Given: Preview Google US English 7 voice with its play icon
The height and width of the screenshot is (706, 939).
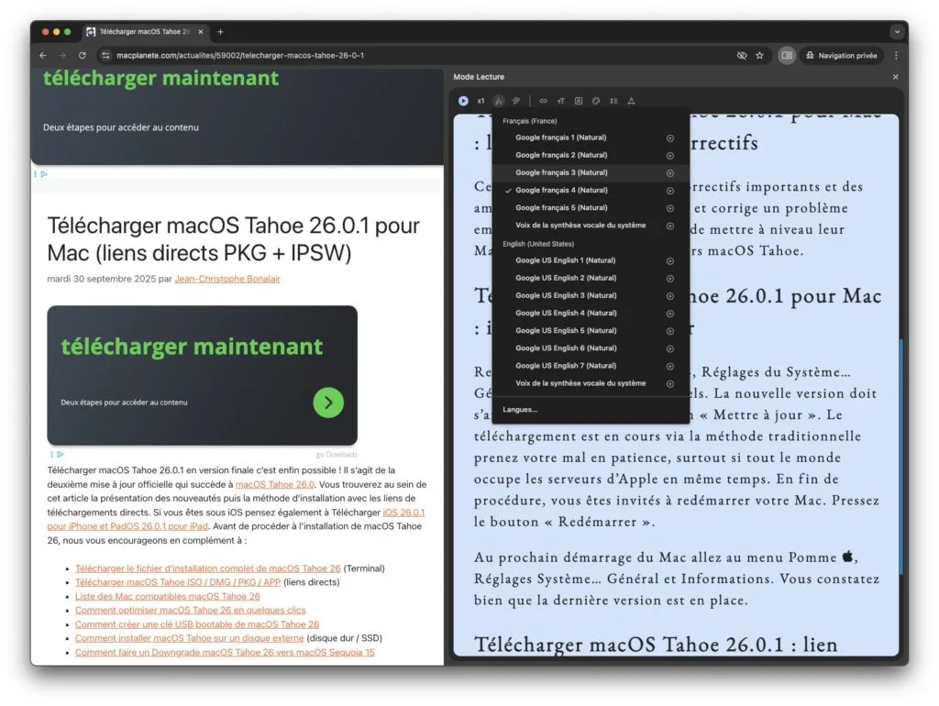Looking at the screenshot, I should pyautogui.click(x=669, y=365).
